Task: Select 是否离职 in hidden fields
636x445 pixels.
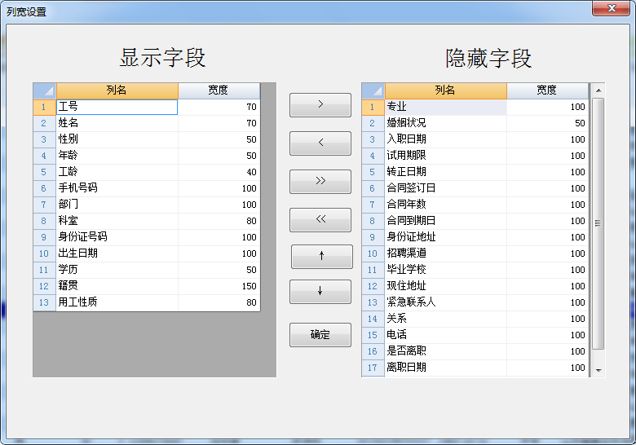Action: [445, 351]
